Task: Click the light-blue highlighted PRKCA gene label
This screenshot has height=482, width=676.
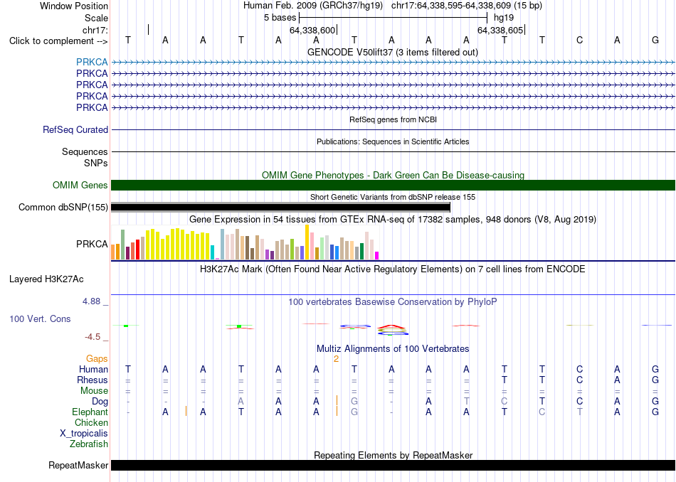Action: click(92, 62)
